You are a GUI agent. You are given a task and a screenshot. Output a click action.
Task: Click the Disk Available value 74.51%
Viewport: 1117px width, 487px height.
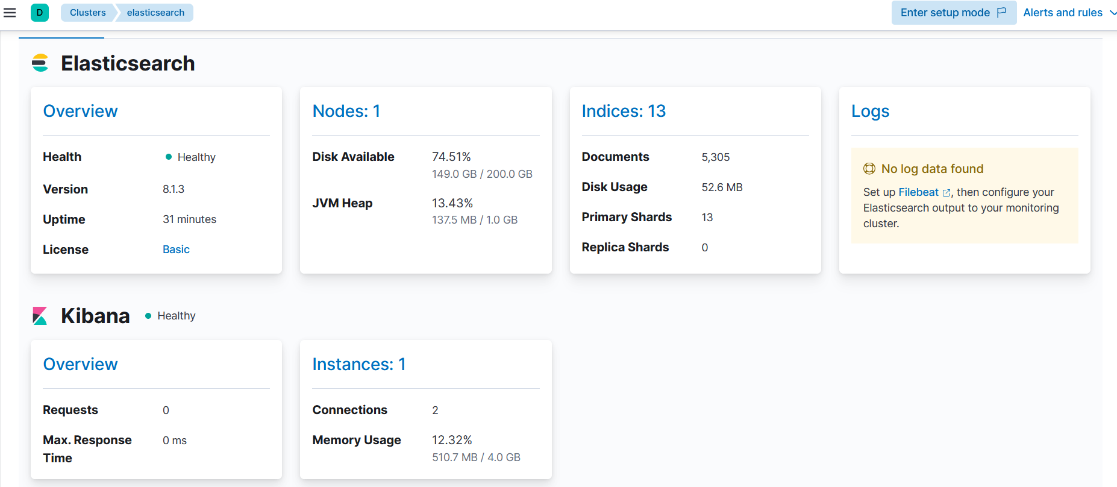(x=451, y=157)
